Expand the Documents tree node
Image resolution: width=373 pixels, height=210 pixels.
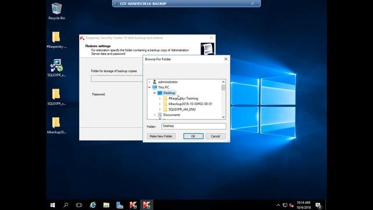154,115
